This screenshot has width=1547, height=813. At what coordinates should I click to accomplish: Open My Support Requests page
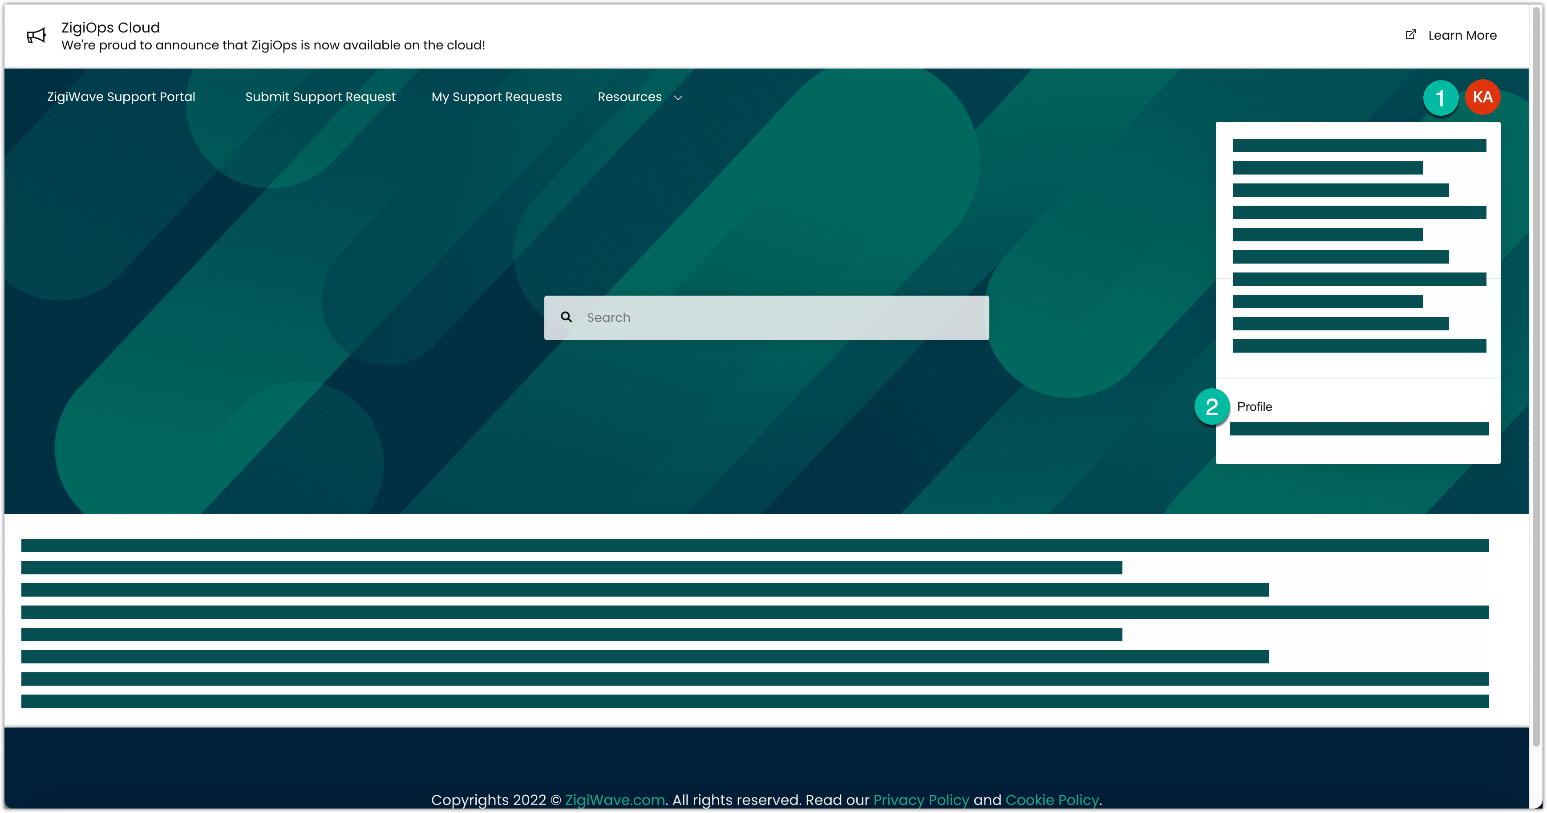[x=496, y=98]
